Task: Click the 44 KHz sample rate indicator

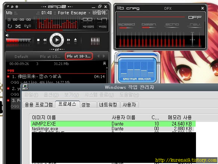Action: 102,27
